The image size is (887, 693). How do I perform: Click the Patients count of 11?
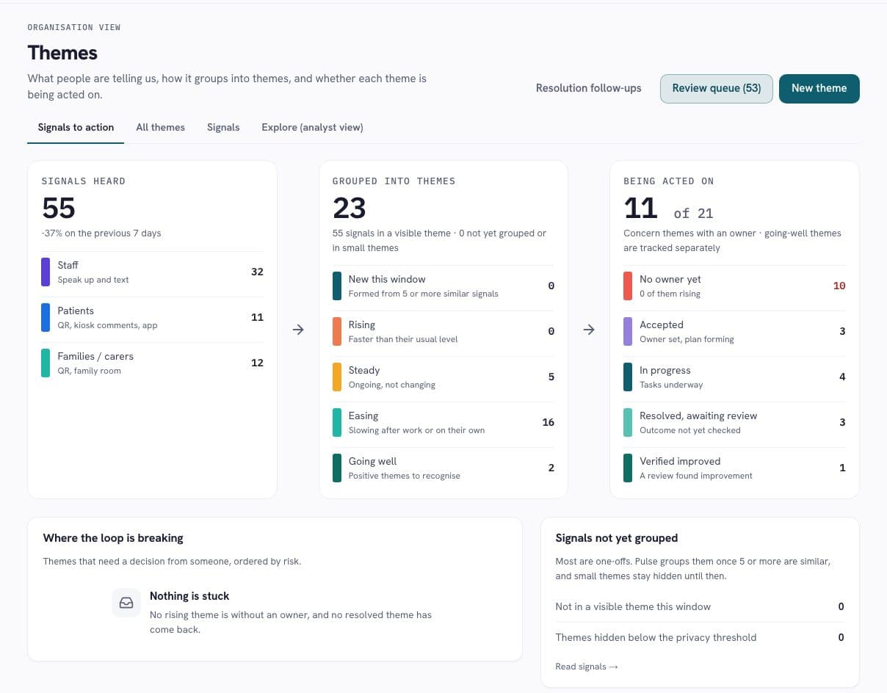(x=257, y=317)
